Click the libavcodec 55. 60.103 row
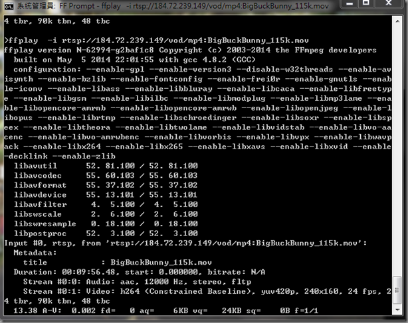 coord(106,176)
